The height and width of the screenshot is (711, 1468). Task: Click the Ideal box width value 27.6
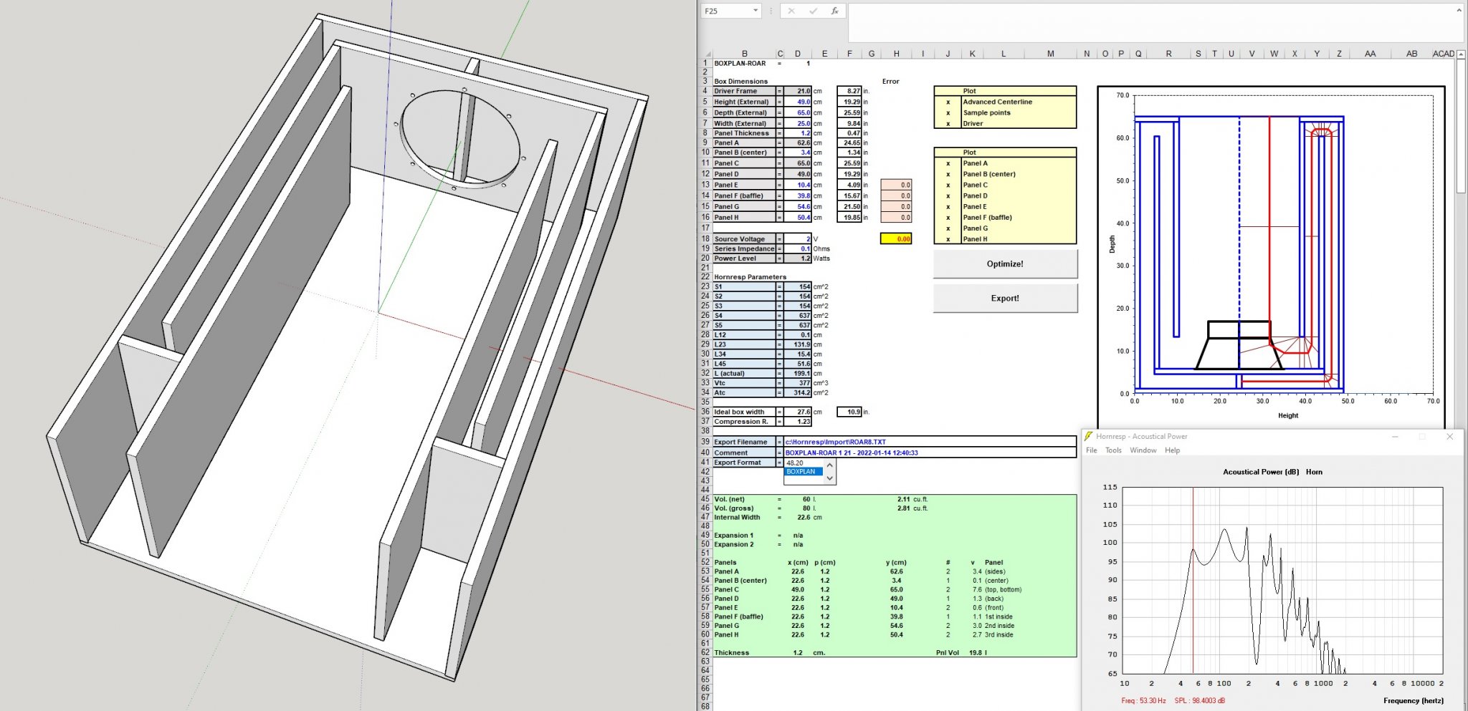[798, 412]
